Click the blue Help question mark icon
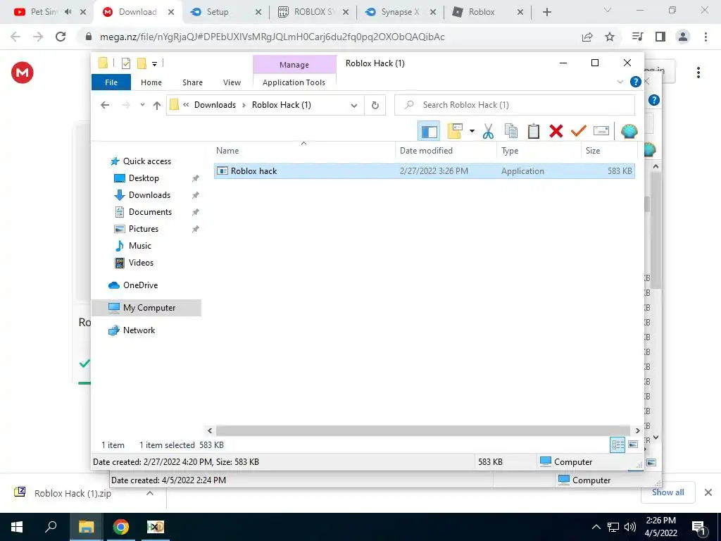Image resolution: width=721 pixels, height=541 pixels. pyautogui.click(x=636, y=82)
